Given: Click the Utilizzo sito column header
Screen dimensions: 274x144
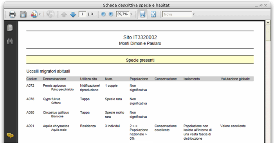Looking at the screenshot, I should coord(88,79).
